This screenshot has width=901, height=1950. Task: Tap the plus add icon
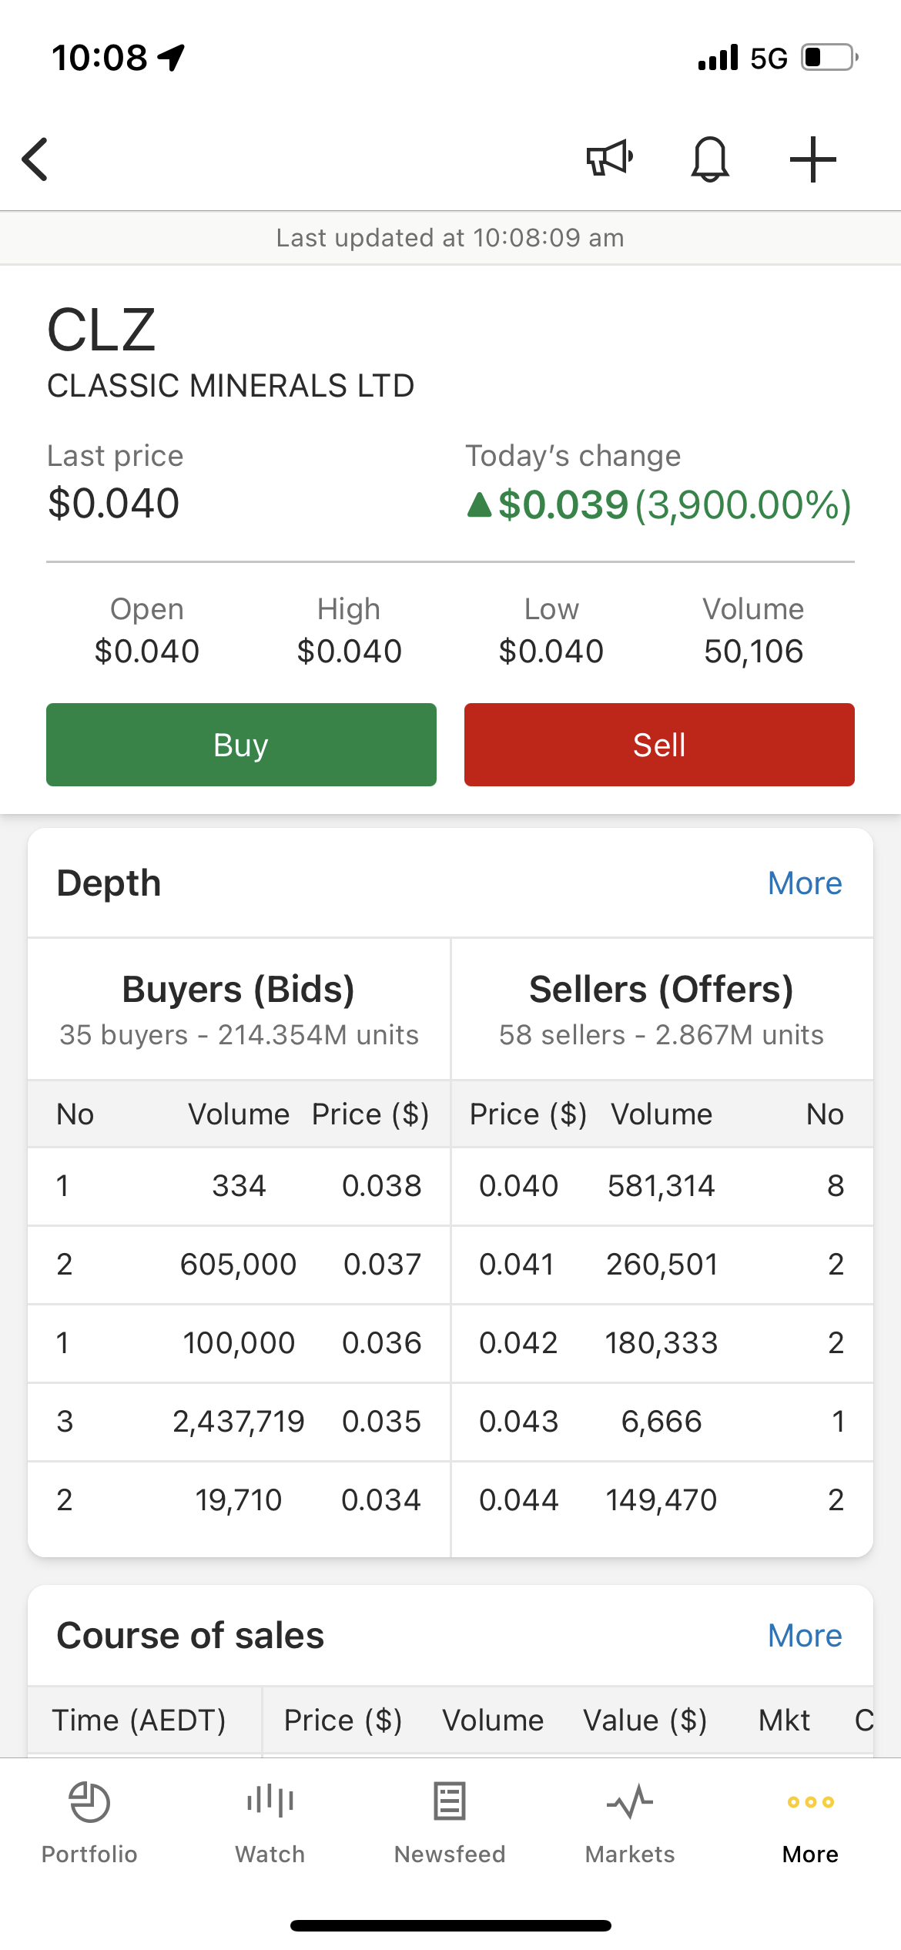(x=813, y=159)
